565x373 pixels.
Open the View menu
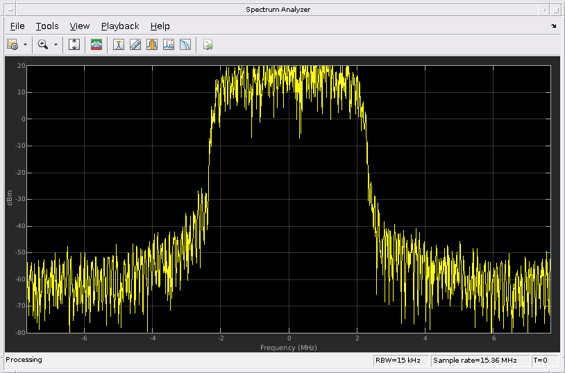pyautogui.click(x=80, y=26)
